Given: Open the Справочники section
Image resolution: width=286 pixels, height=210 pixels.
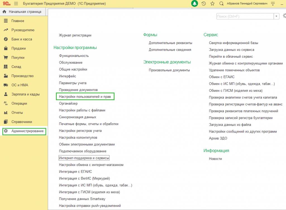Looking at the screenshot, I should tap(22, 122).
